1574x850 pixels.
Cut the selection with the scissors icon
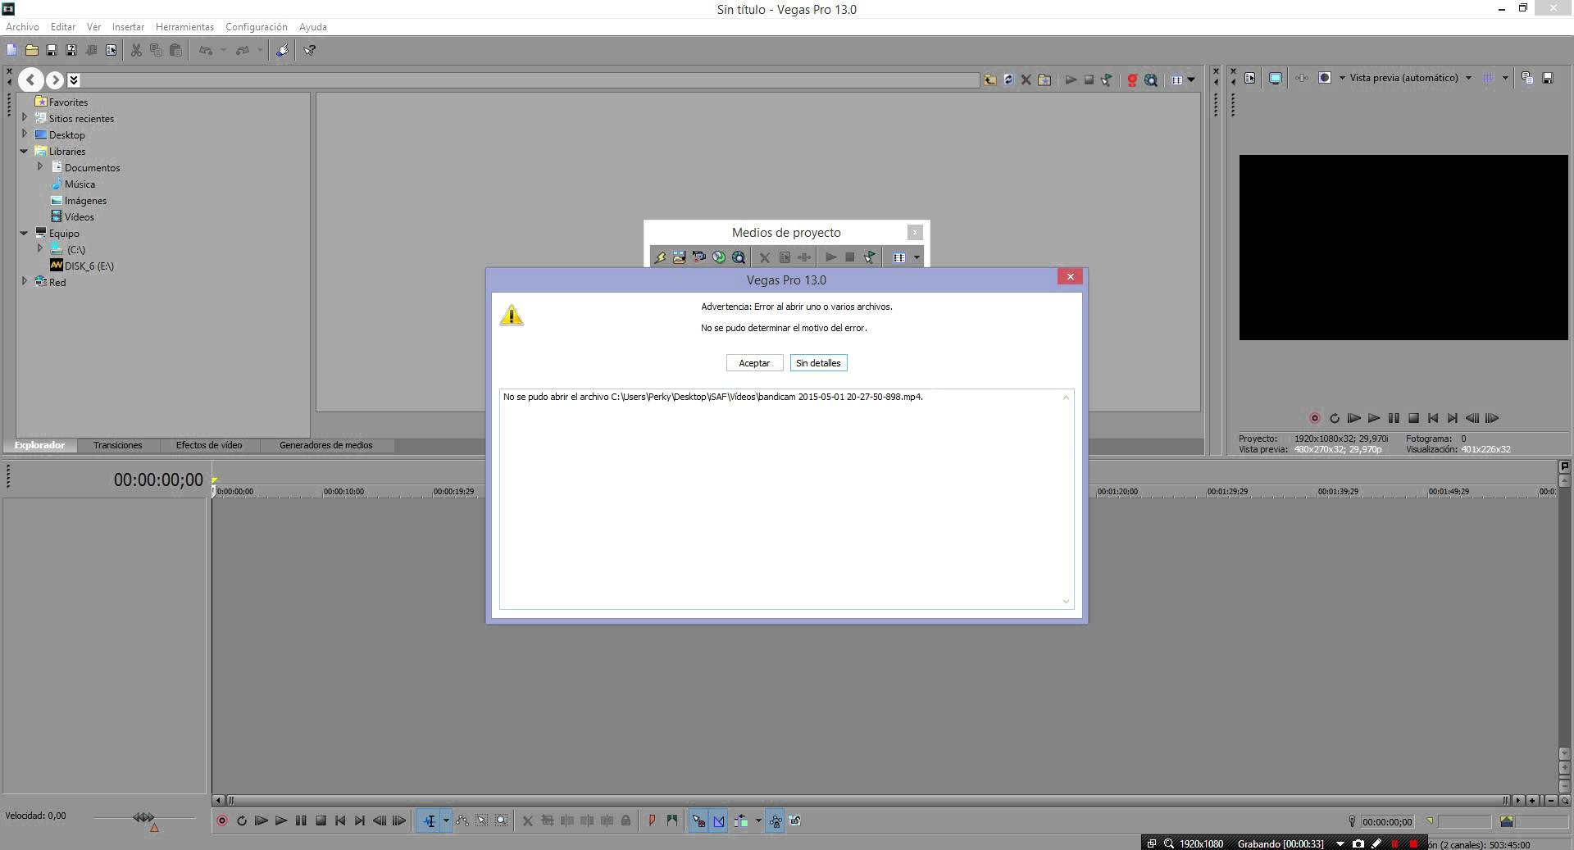136,50
